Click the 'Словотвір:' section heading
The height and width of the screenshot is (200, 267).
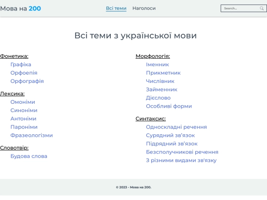[x=14, y=148]
